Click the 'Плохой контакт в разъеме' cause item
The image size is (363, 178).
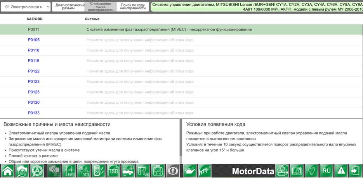[x=33, y=156]
